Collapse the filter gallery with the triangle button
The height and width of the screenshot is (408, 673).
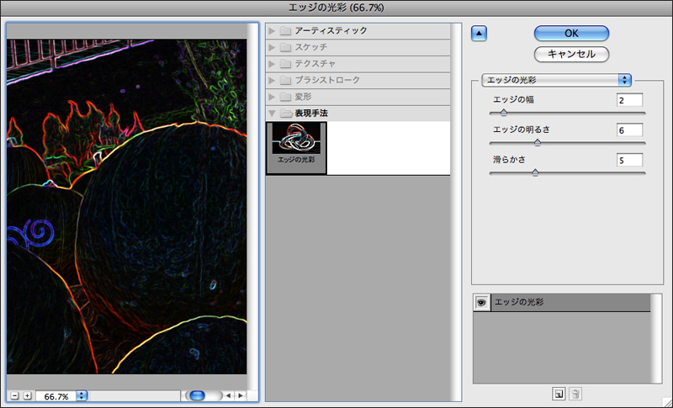[x=479, y=34]
